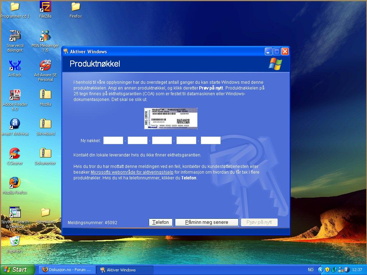
Task: Focus the third product key field
Action: (162, 140)
